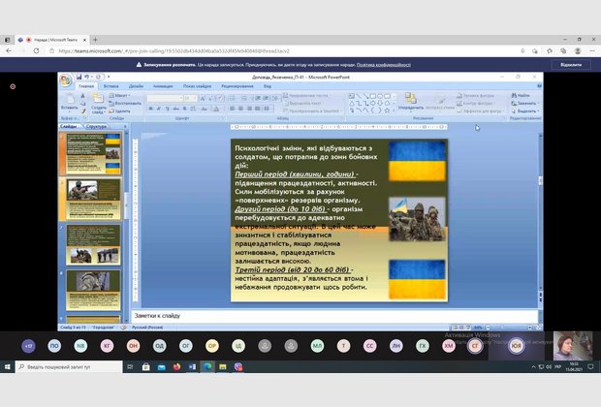Screen dimensions: 601x407
Task: Click the Найти find tool
Action: 521,95
